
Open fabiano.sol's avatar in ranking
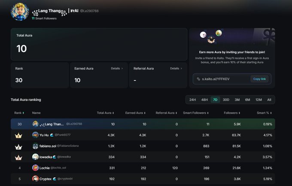[x=35, y=146]
